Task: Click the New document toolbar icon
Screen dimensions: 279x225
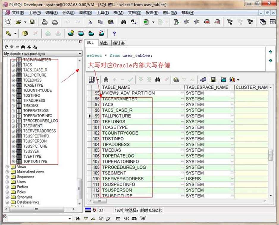Action: pos(8,22)
